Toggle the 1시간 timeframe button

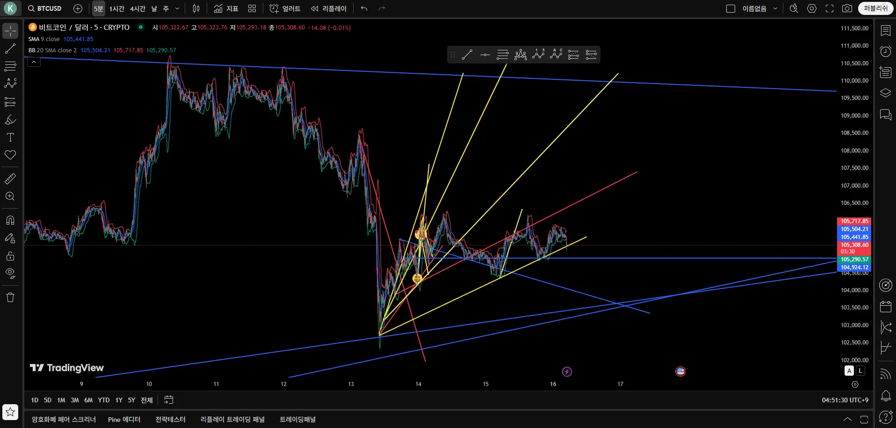[117, 8]
